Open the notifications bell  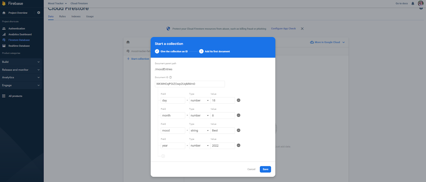[x=413, y=3]
